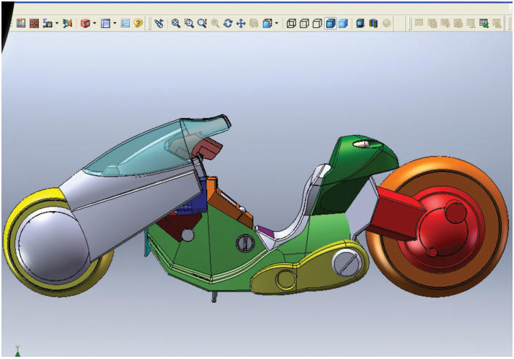The image size is (514, 359).
Task: Select the green Y-axis origin triad
Action: [18, 351]
